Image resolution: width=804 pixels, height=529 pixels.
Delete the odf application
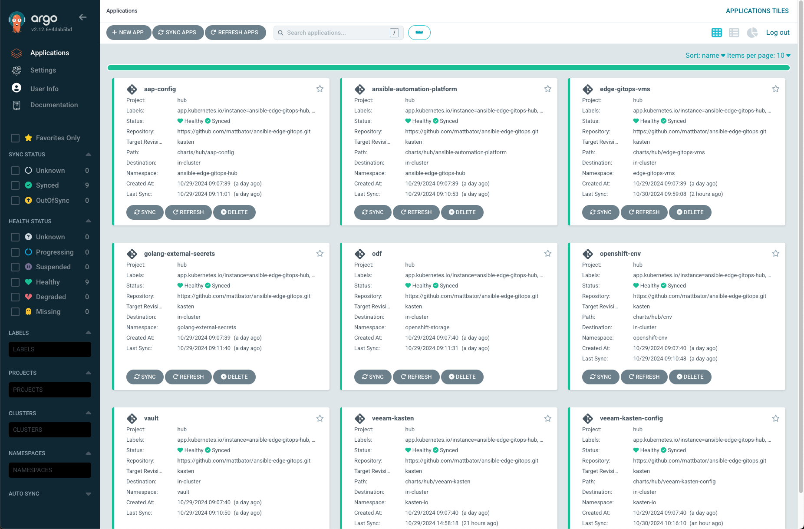[x=462, y=377]
